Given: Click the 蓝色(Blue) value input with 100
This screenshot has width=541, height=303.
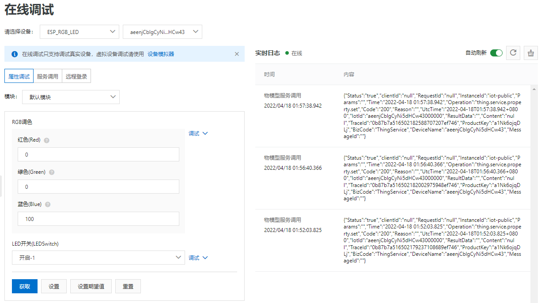Looking at the screenshot, I should 98,219.
